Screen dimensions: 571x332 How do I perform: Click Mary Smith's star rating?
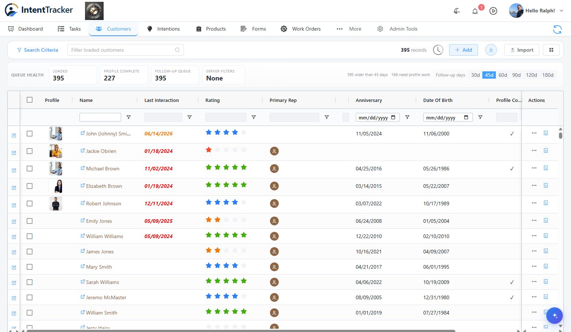(x=226, y=266)
